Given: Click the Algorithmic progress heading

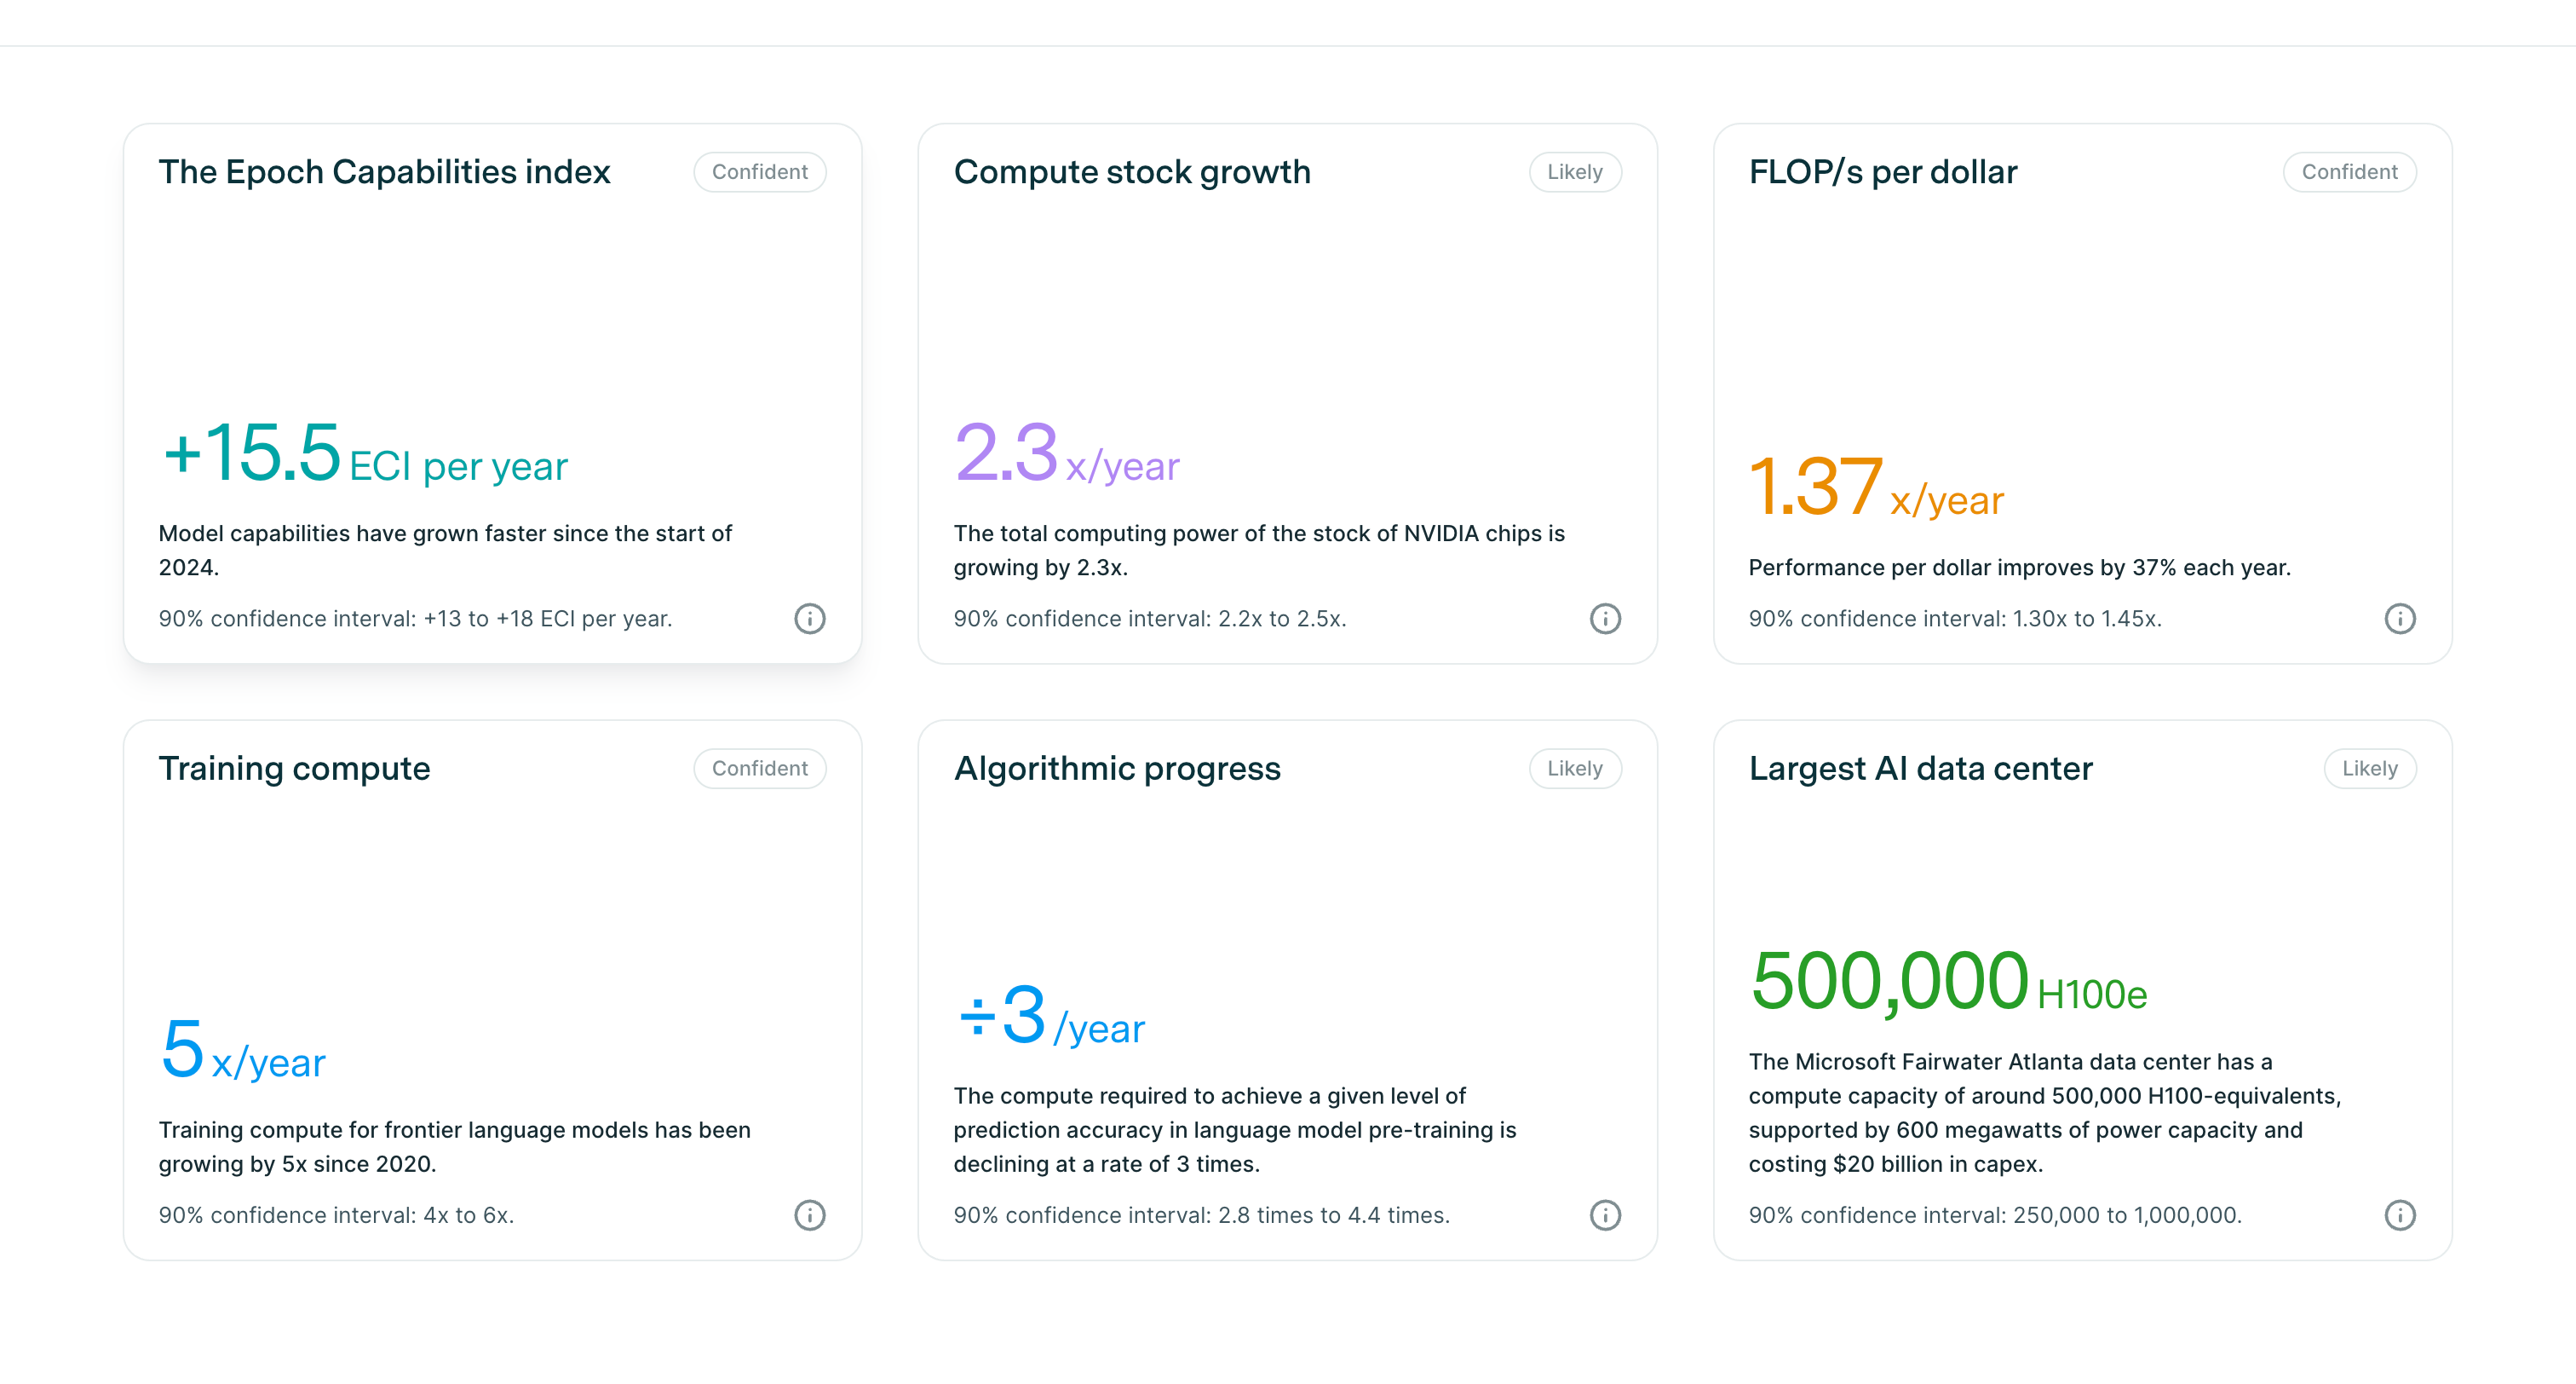Looking at the screenshot, I should (x=1116, y=768).
